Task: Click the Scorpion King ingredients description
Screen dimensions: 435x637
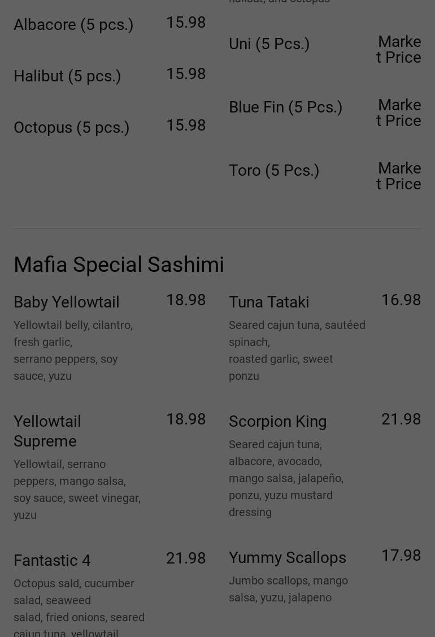Action: coord(286,478)
